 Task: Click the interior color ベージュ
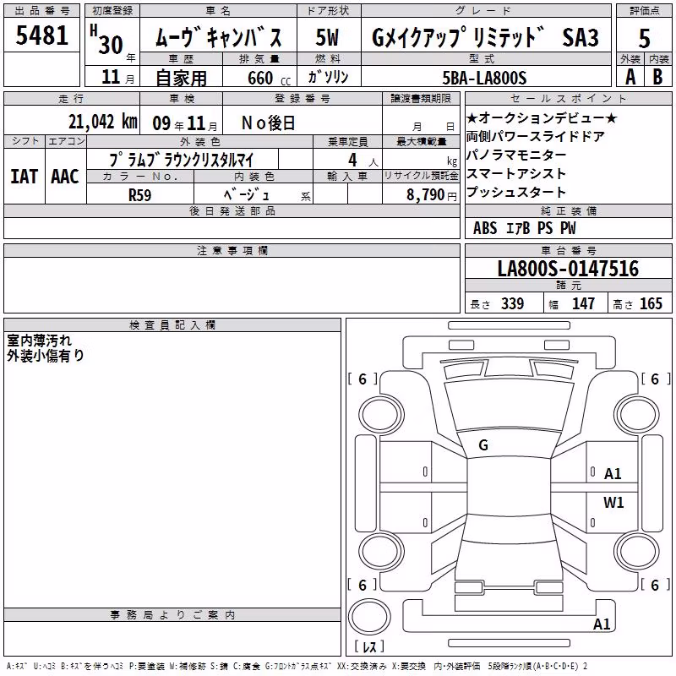(x=247, y=195)
